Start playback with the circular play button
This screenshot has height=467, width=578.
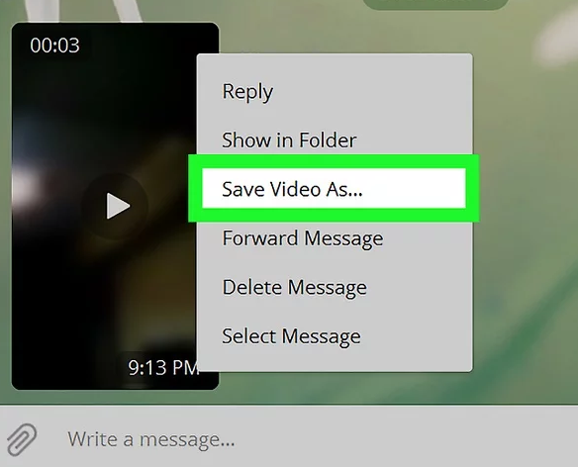point(115,206)
